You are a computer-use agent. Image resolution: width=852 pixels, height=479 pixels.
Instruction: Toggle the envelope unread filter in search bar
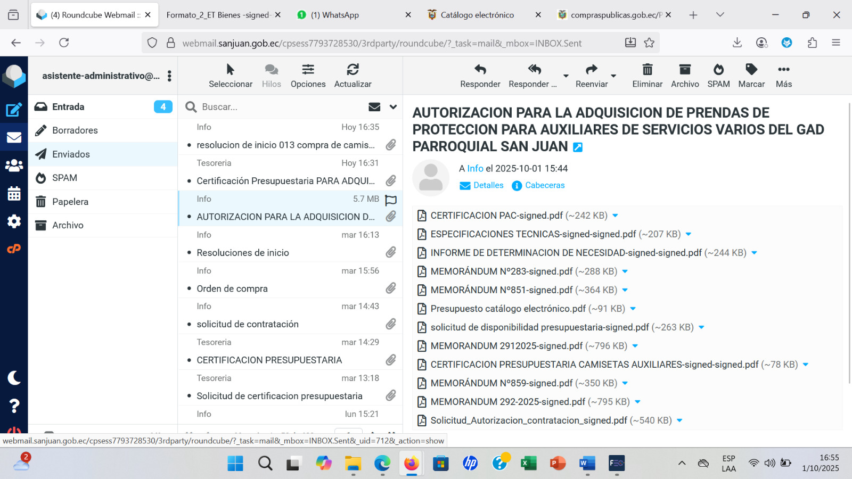(374, 107)
